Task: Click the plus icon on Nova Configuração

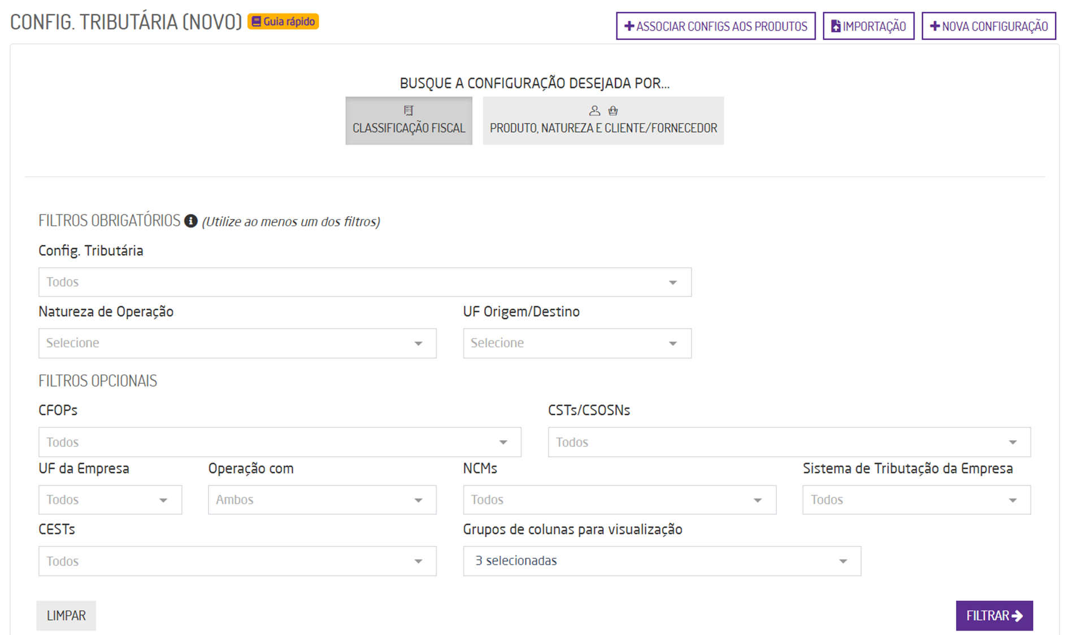Action: point(935,26)
